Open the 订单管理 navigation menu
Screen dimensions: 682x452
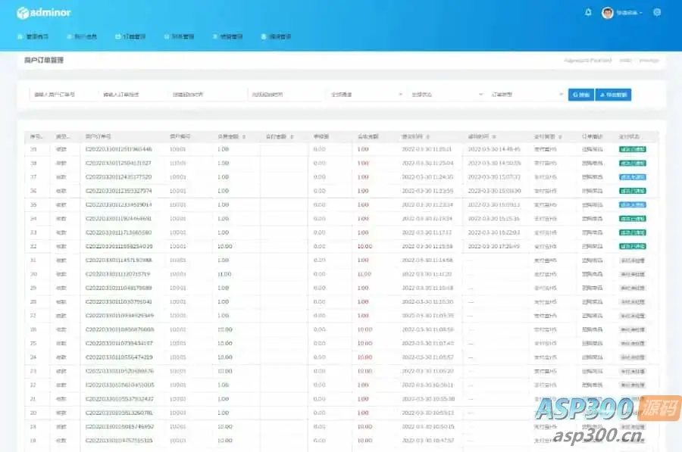tap(130, 36)
